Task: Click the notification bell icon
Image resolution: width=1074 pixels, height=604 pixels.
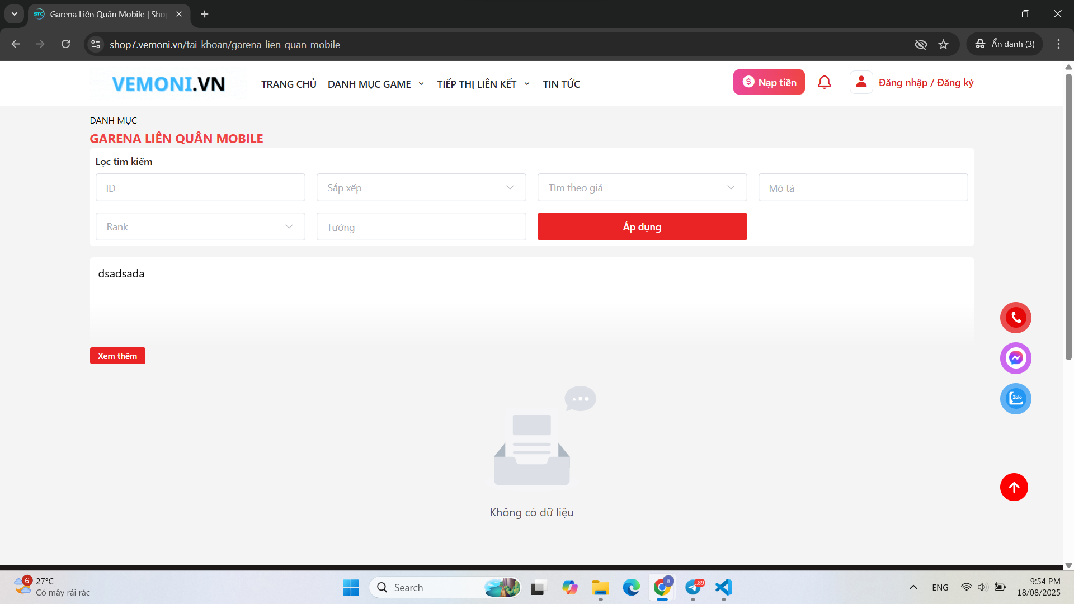Action: (x=824, y=82)
